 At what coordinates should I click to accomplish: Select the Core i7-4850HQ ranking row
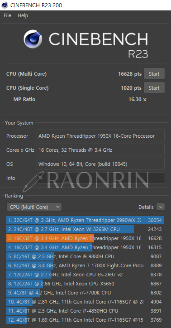[85, 311]
